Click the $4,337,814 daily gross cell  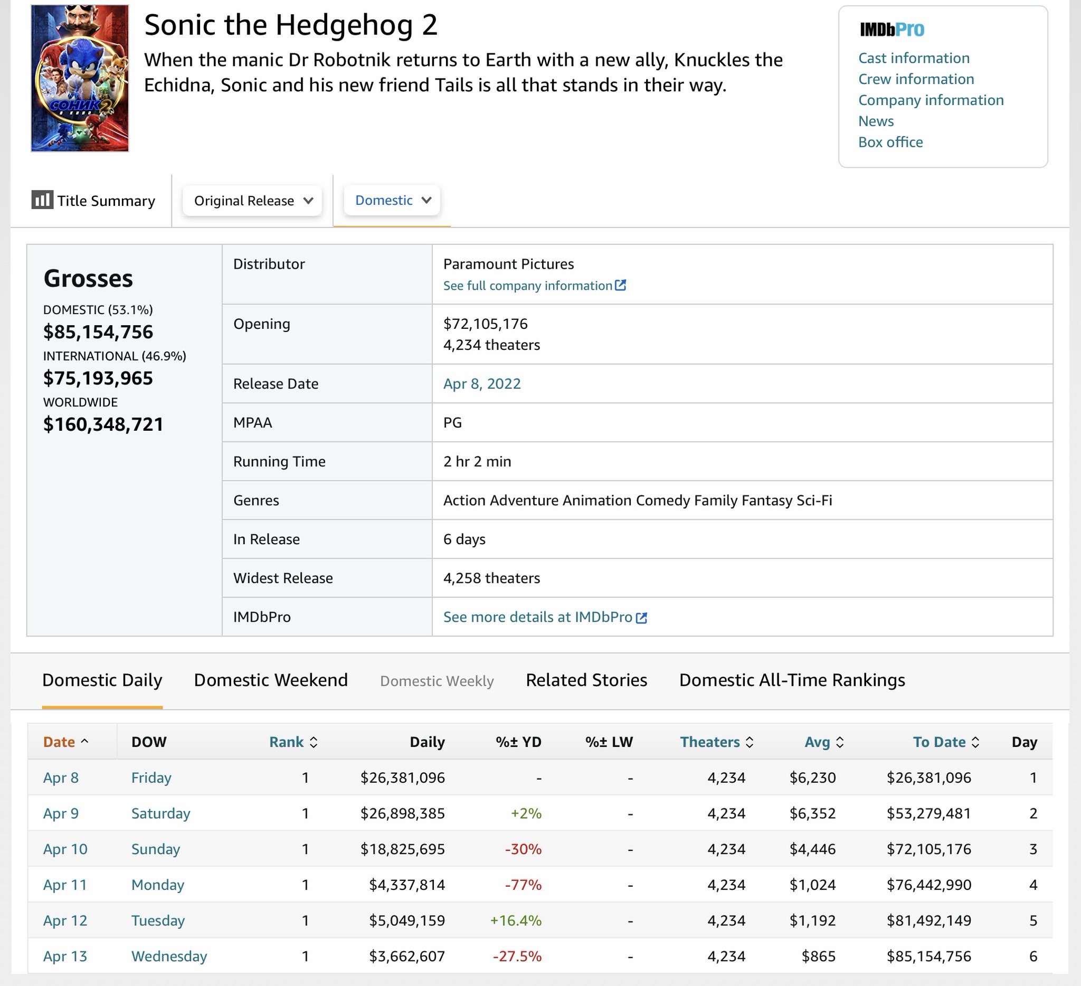[407, 885]
